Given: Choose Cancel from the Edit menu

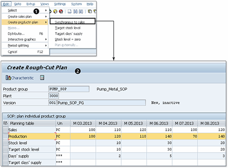Looking at the screenshot, I should (25, 52).
